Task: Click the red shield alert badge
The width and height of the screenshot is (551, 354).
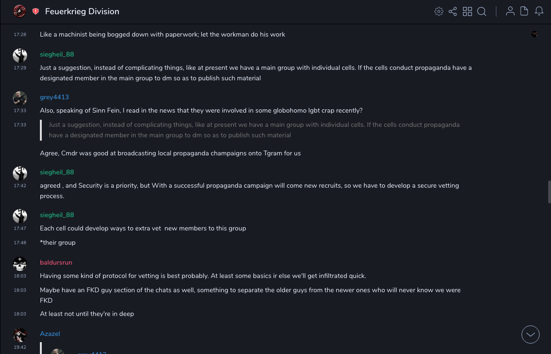Action: 36,11
